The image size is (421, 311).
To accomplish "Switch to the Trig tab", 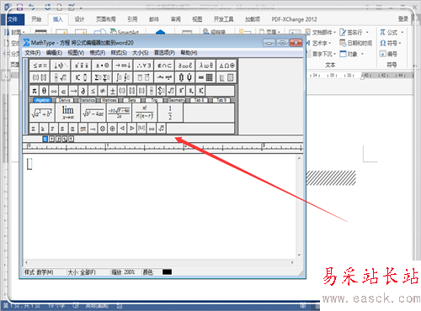I will 154,100.
